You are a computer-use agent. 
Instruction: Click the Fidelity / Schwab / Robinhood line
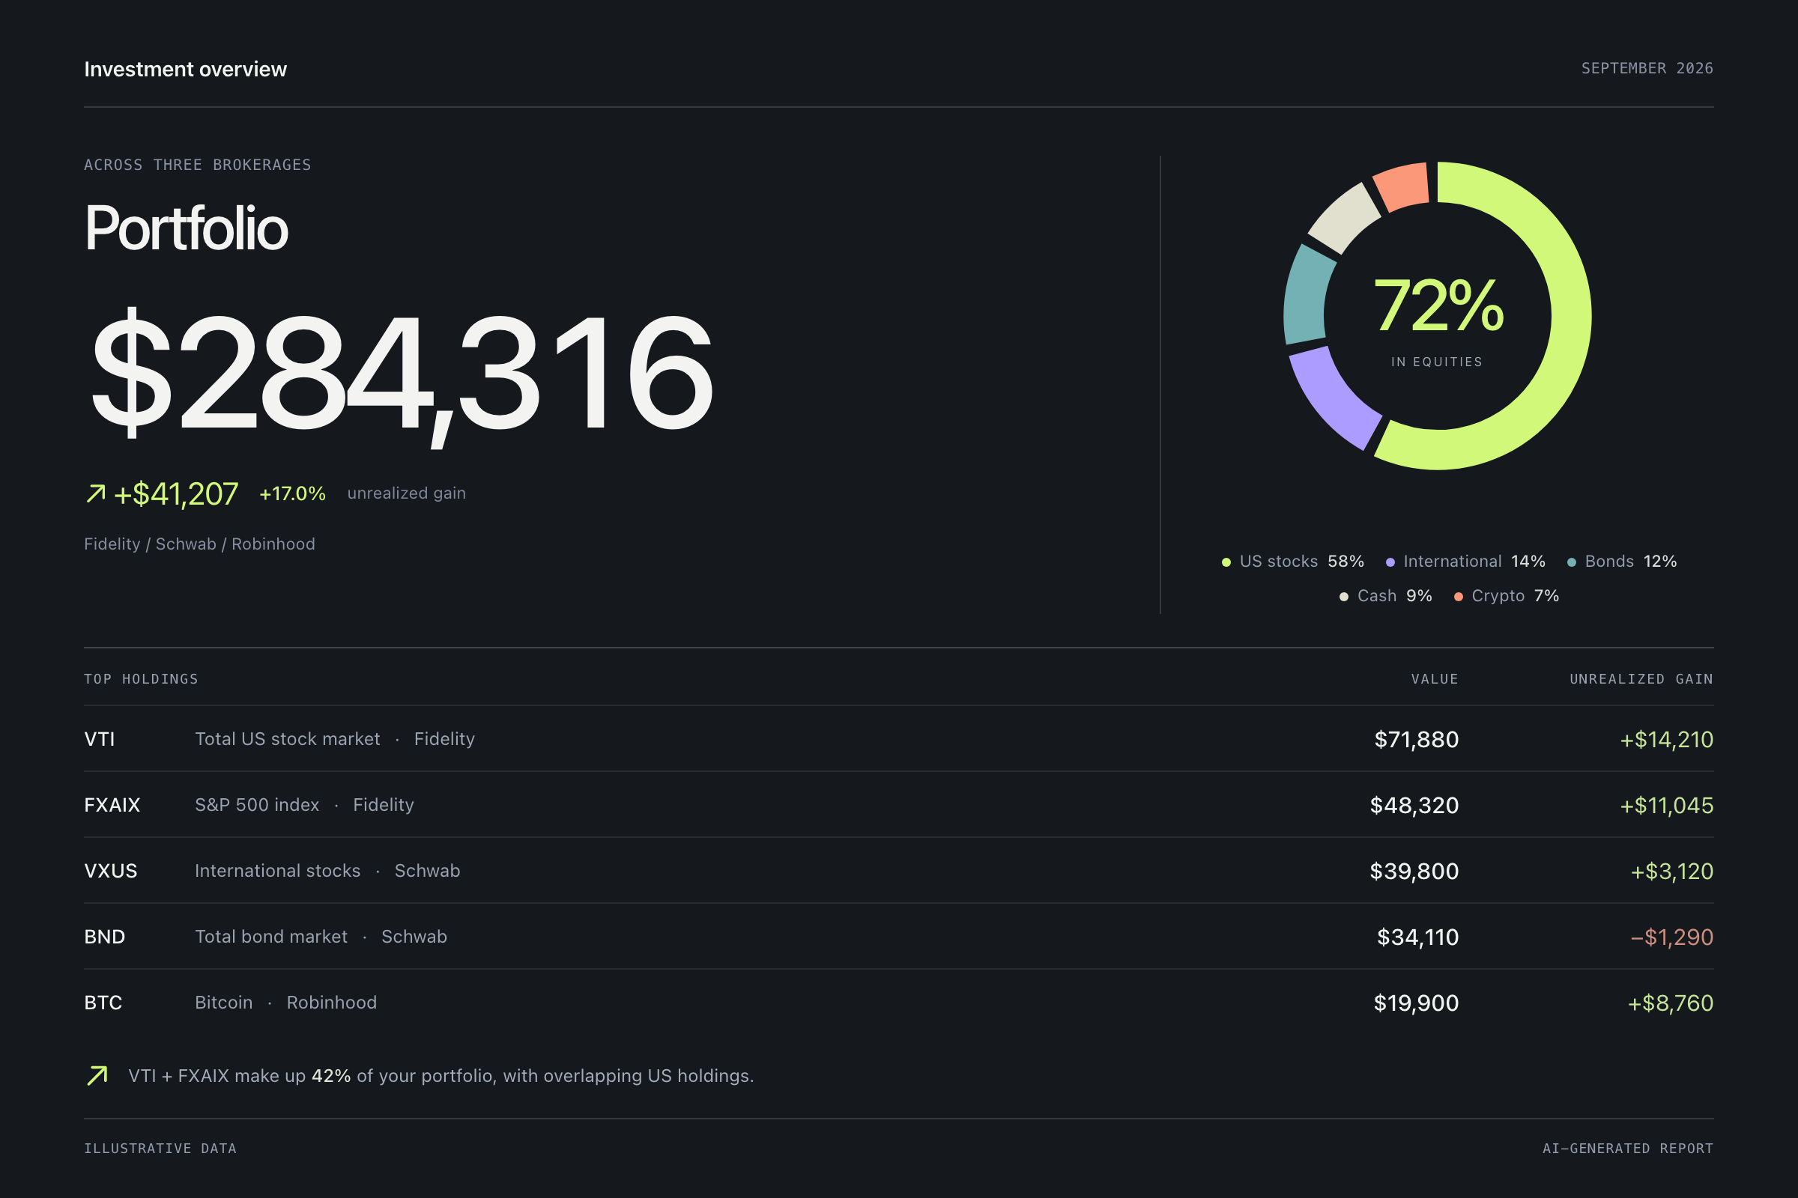coord(199,544)
